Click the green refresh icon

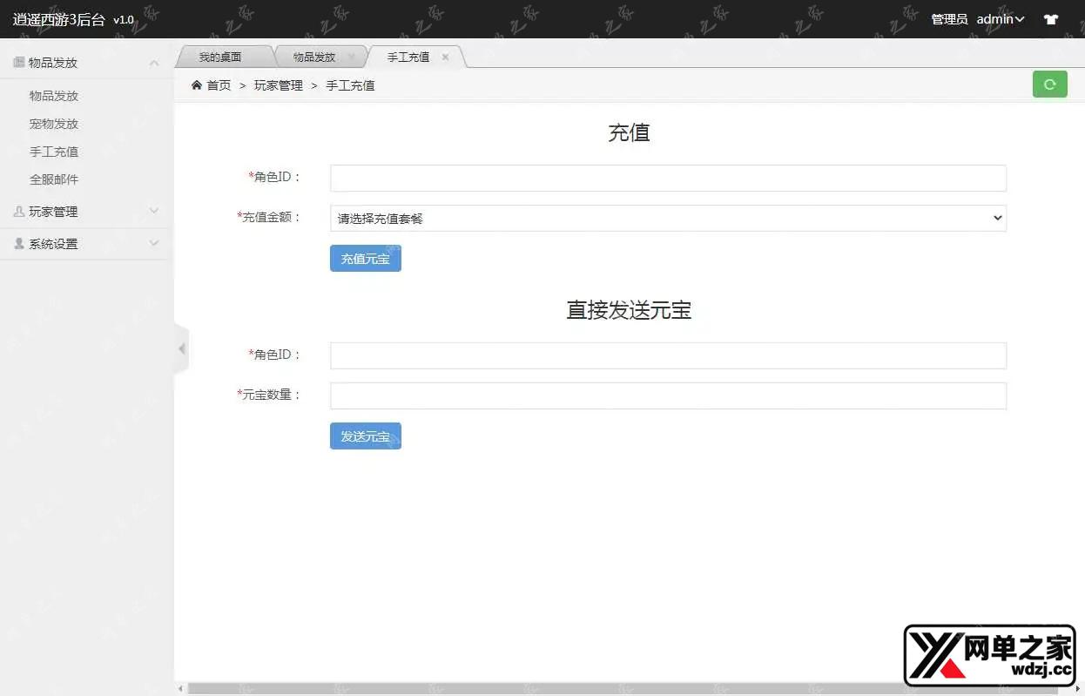(1049, 84)
